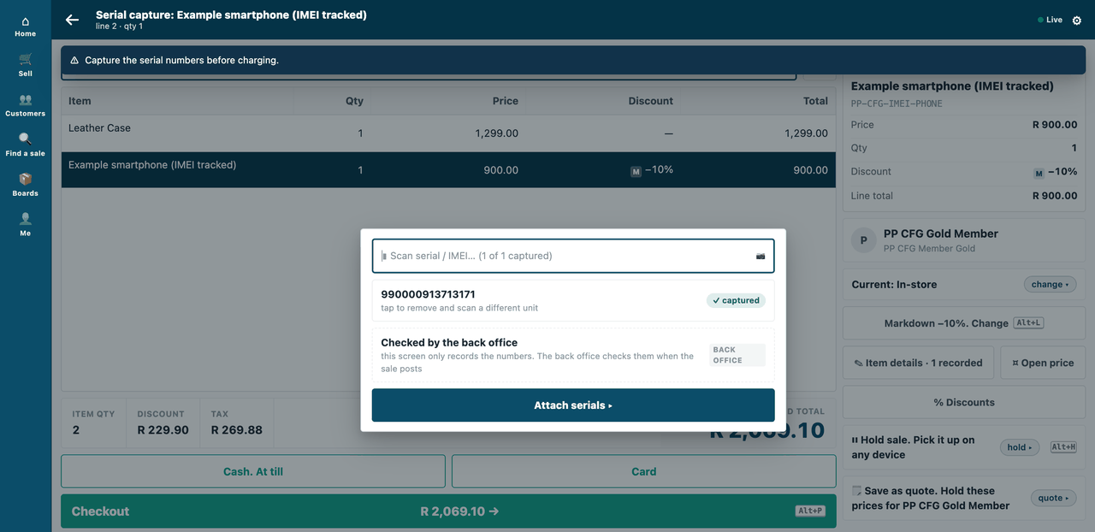Screen dimensions: 1095x532
Task: Choose the Card payment button
Action: [x=644, y=471]
